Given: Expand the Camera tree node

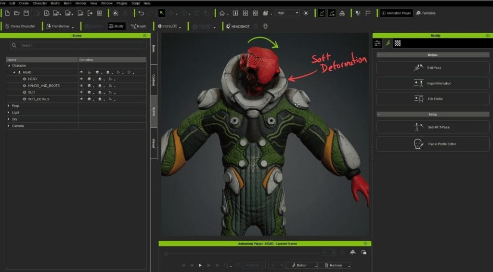Looking at the screenshot, I should click(9, 126).
